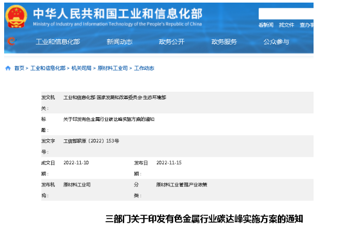Open the 公众参与 navigation menu
This screenshot has width=342, height=229.
[x=276, y=42]
